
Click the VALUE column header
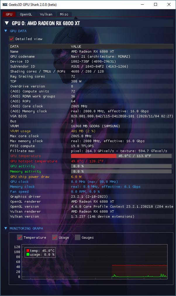tap(76, 47)
